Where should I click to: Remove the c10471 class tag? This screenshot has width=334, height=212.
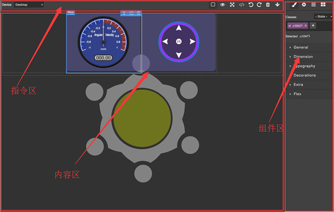[306, 26]
